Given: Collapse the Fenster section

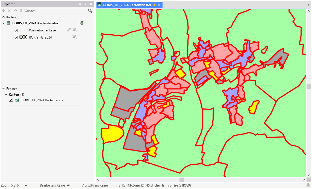Looking at the screenshot, I should 4,89.
